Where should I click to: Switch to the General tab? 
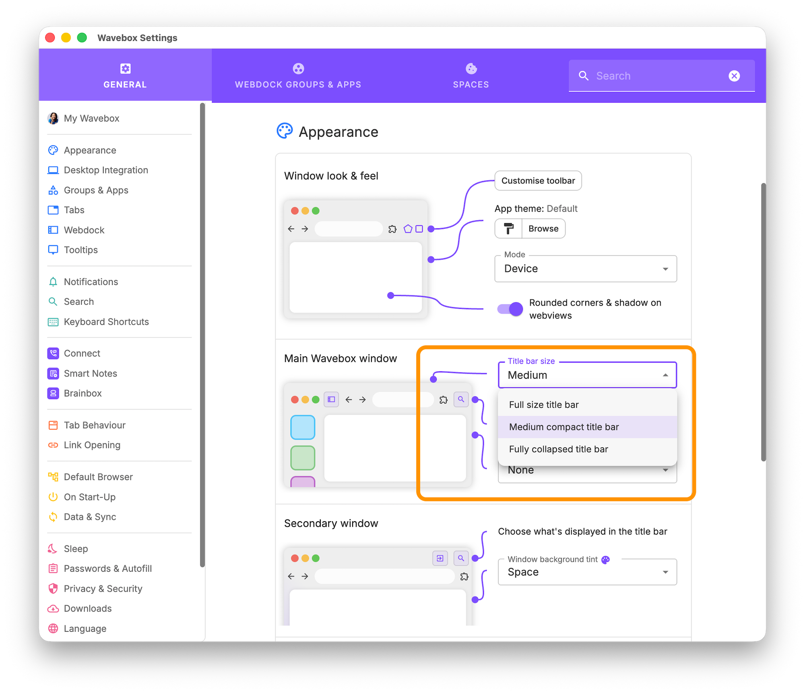pos(125,75)
